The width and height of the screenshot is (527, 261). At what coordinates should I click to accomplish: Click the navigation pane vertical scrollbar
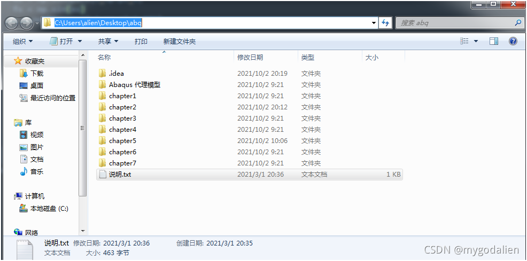coord(82,128)
